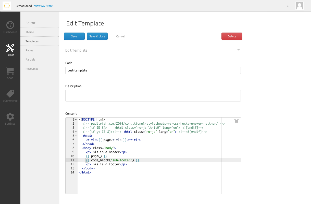Click the closing </body> line
The height and width of the screenshot is (204, 311).
(x=88, y=168)
